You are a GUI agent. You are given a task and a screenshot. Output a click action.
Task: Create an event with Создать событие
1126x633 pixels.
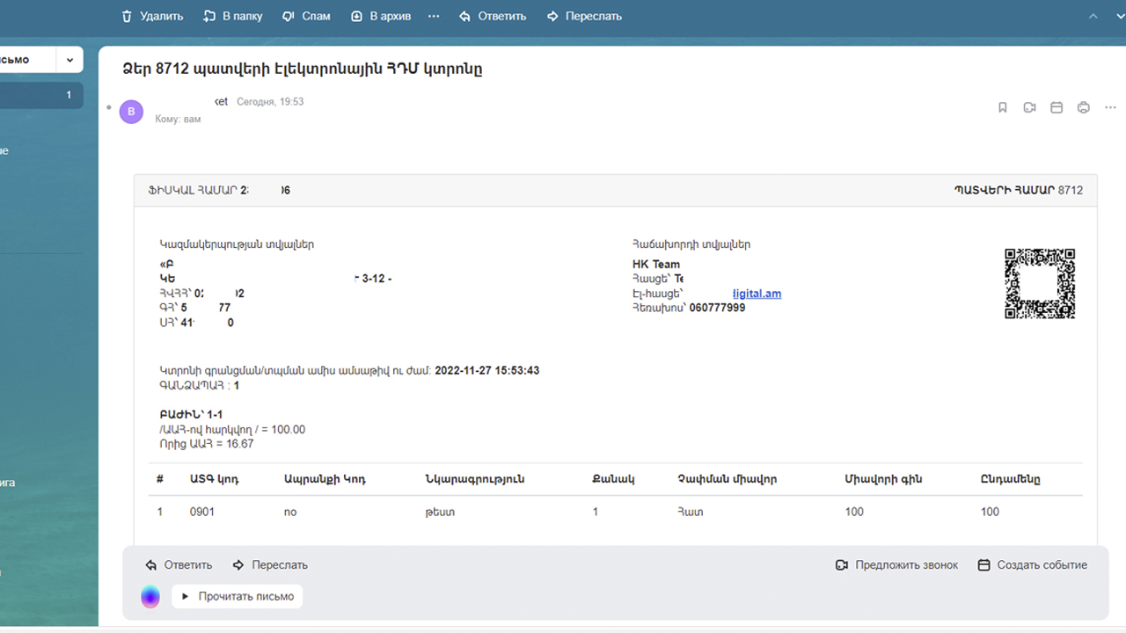1032,564
